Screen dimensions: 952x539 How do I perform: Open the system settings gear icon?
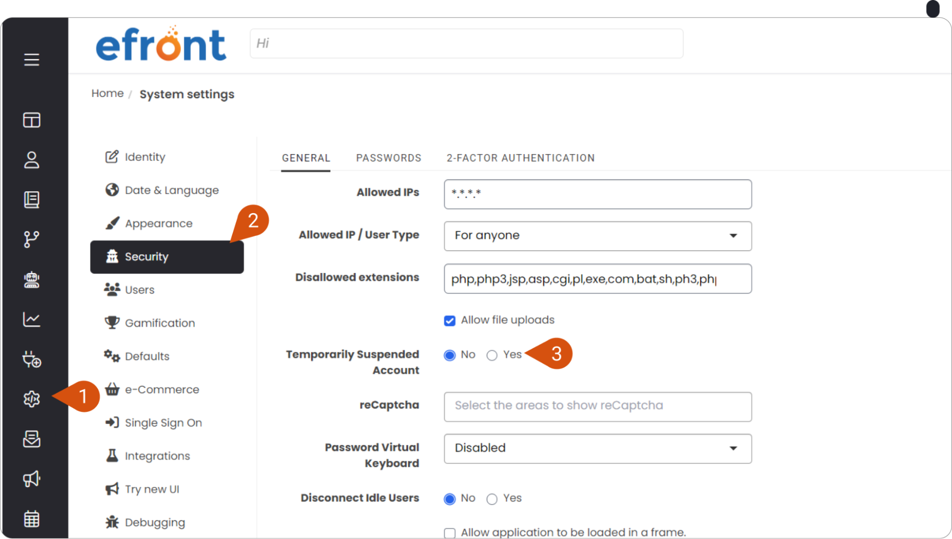(x=31, y=399)
